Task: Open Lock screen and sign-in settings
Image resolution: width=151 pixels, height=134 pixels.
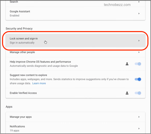Action: tap(75, 41)
